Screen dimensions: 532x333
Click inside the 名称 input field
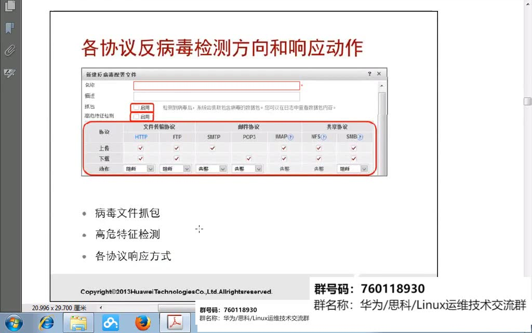point(215,86)
